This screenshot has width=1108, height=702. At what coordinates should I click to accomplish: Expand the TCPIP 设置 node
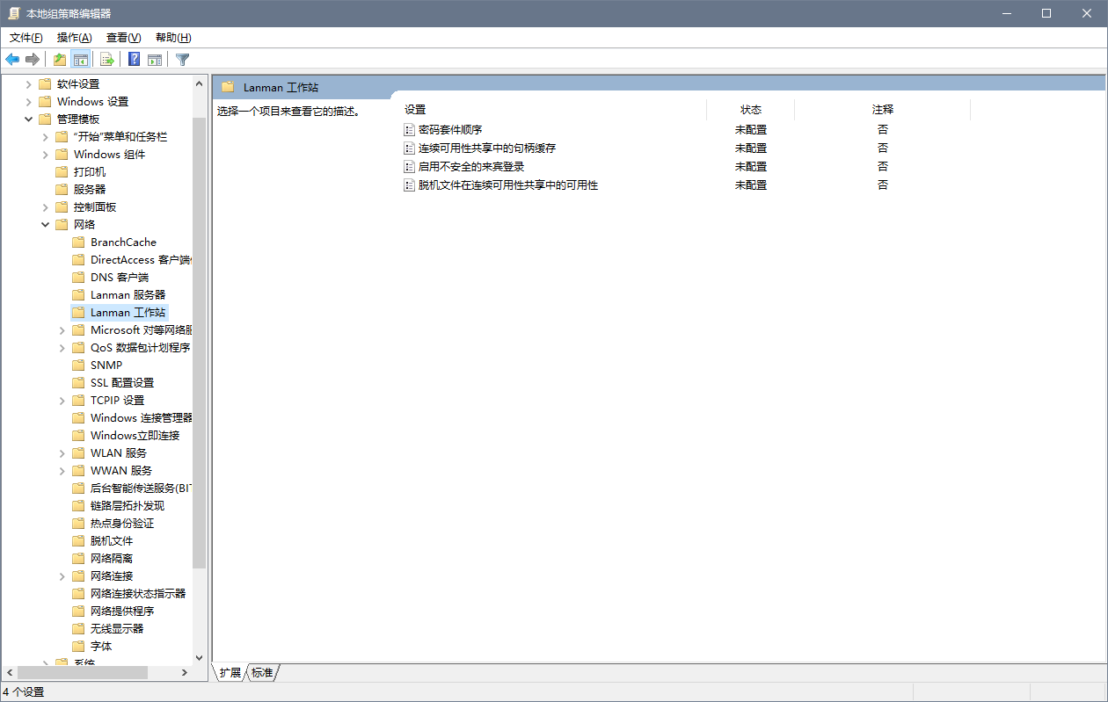pyautogui.click(x=62, y=401)
